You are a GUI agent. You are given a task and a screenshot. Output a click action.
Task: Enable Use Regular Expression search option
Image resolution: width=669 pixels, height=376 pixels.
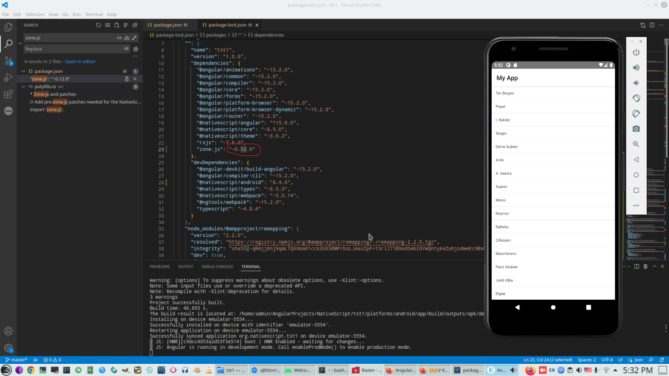pyautogui.click(x=135, y=37)
